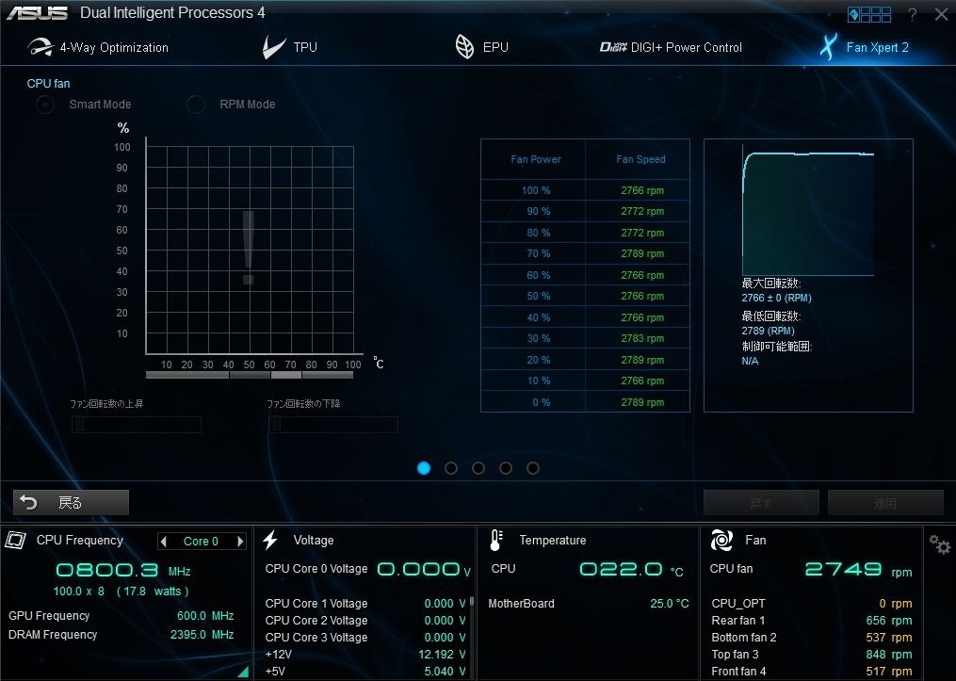Click the CPU_OPT 0 rpm reading
The height and width of the screenshot is (681, 956).
pos(896,604)
